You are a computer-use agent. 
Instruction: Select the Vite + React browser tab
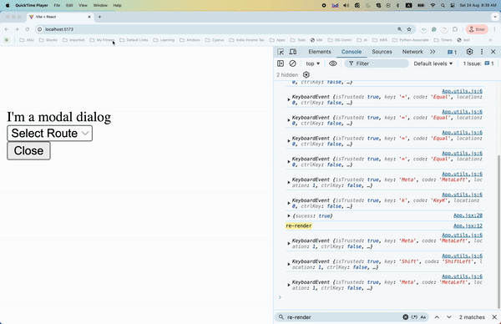[60, 17]
